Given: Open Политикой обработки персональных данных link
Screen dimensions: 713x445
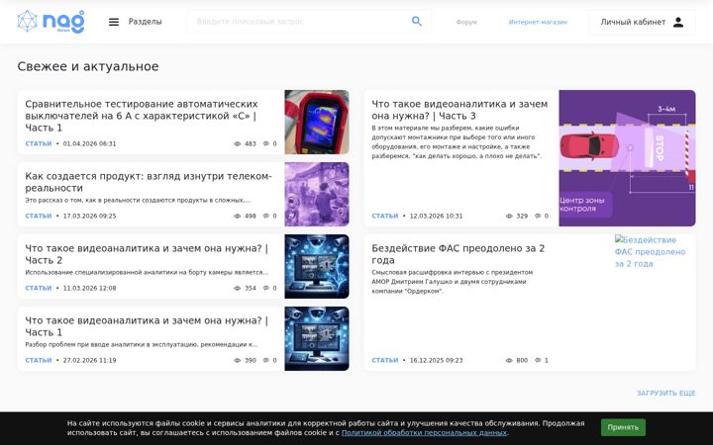Looking at the screenshot, I should click(x=424, y=433).
